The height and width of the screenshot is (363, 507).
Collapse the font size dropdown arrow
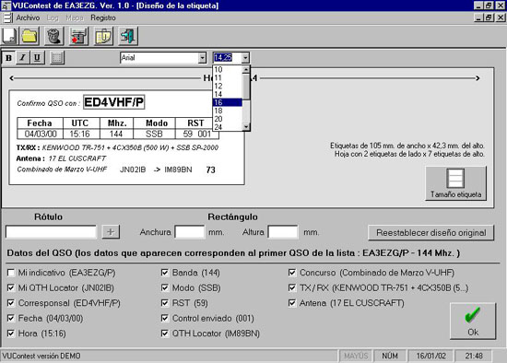pyautogui.click(x=245, y=58)
